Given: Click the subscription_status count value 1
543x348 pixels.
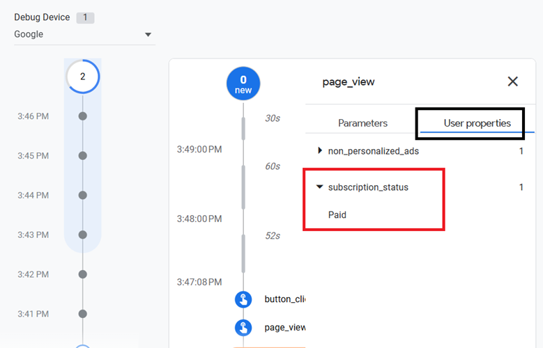Looking at the screenshot, I should [x=521, y=187].
